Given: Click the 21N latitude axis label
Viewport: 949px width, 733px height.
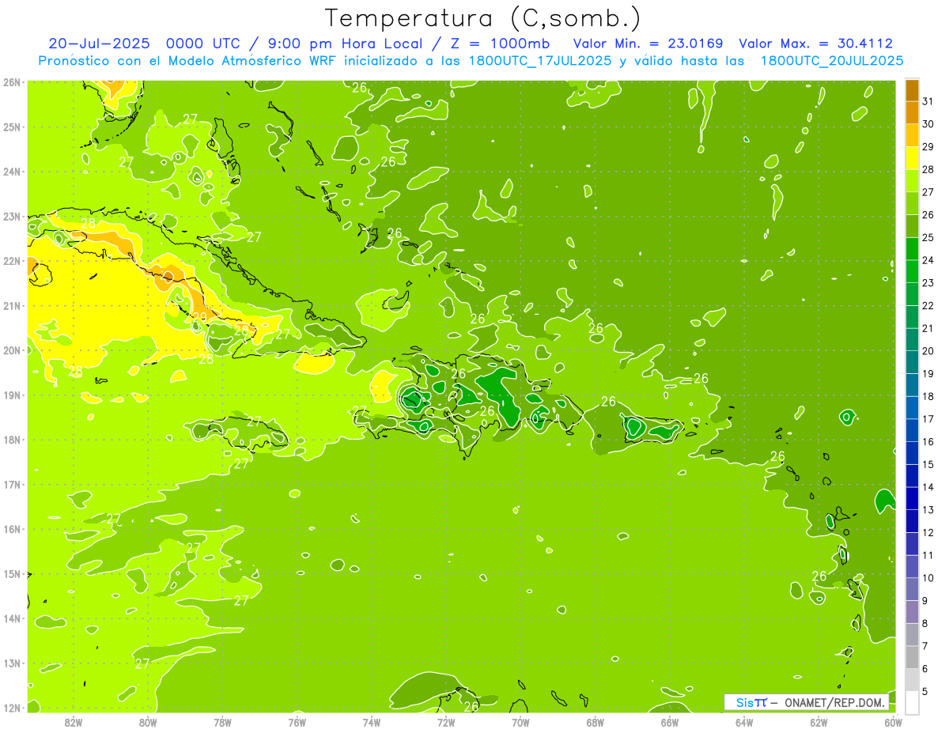Looking at the screenshot, I should tap(12, 305).
